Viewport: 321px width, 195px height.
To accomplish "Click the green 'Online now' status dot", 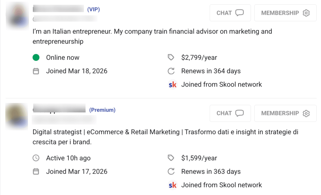I will (x=36, y=57).
